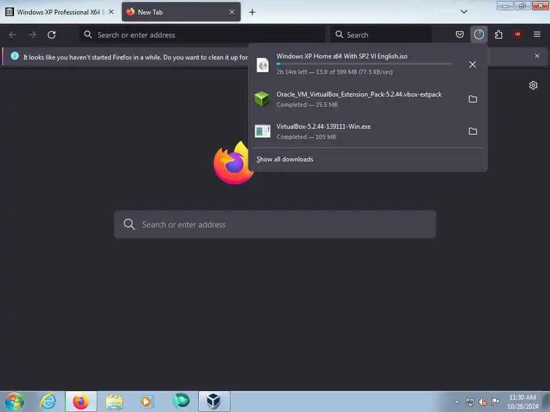The image size is (550, 412).
Task: Go forward one page
Action: click(32, 35)
